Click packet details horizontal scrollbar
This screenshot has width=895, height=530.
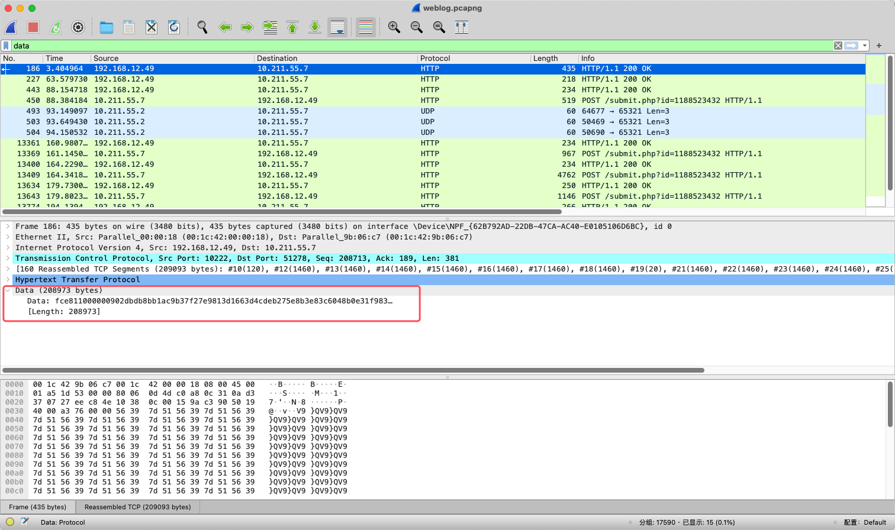(353, 370)
